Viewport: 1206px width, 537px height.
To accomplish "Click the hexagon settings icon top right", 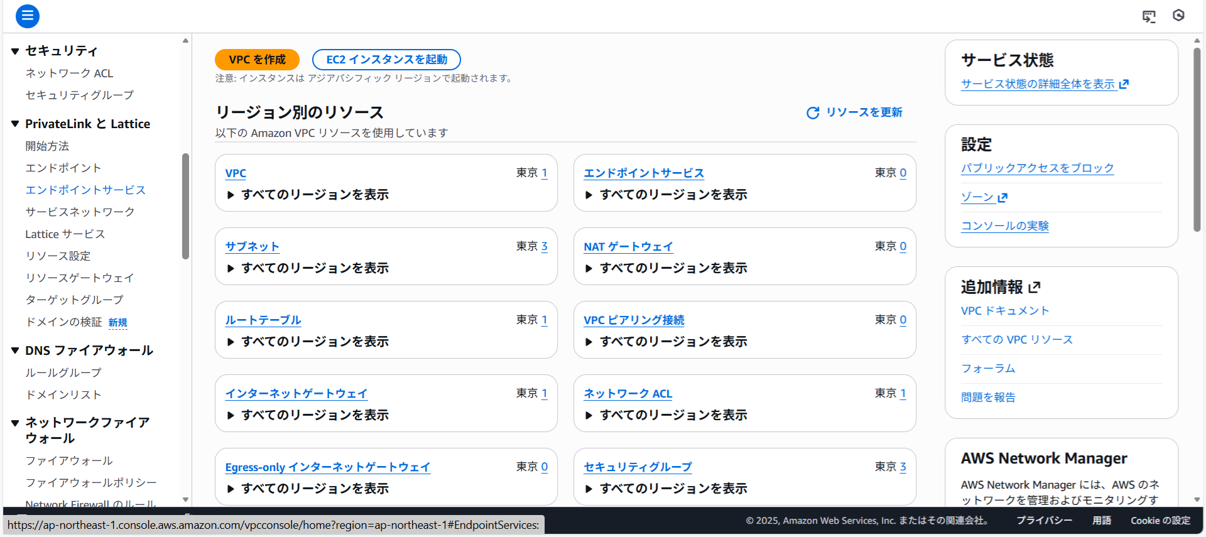I will [1178, 16].
